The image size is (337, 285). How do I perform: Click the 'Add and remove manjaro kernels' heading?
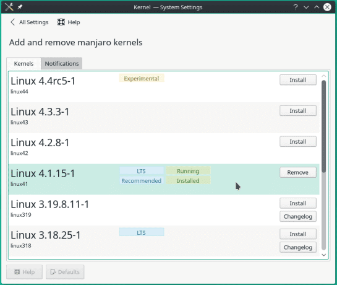75,42
